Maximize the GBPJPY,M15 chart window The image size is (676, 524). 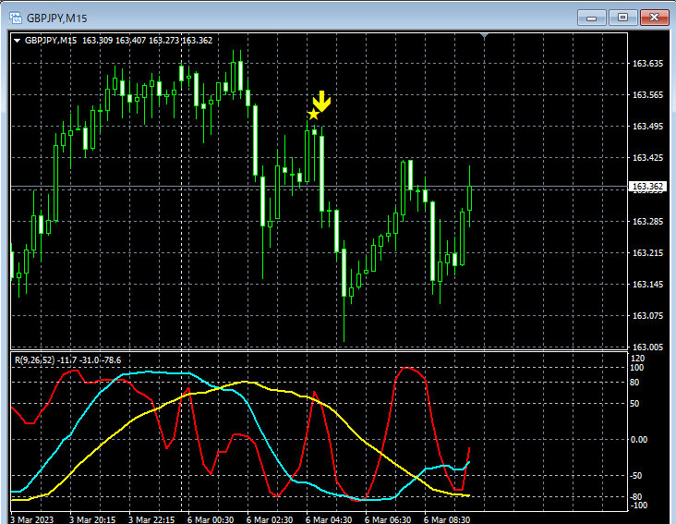pos(622,18)
